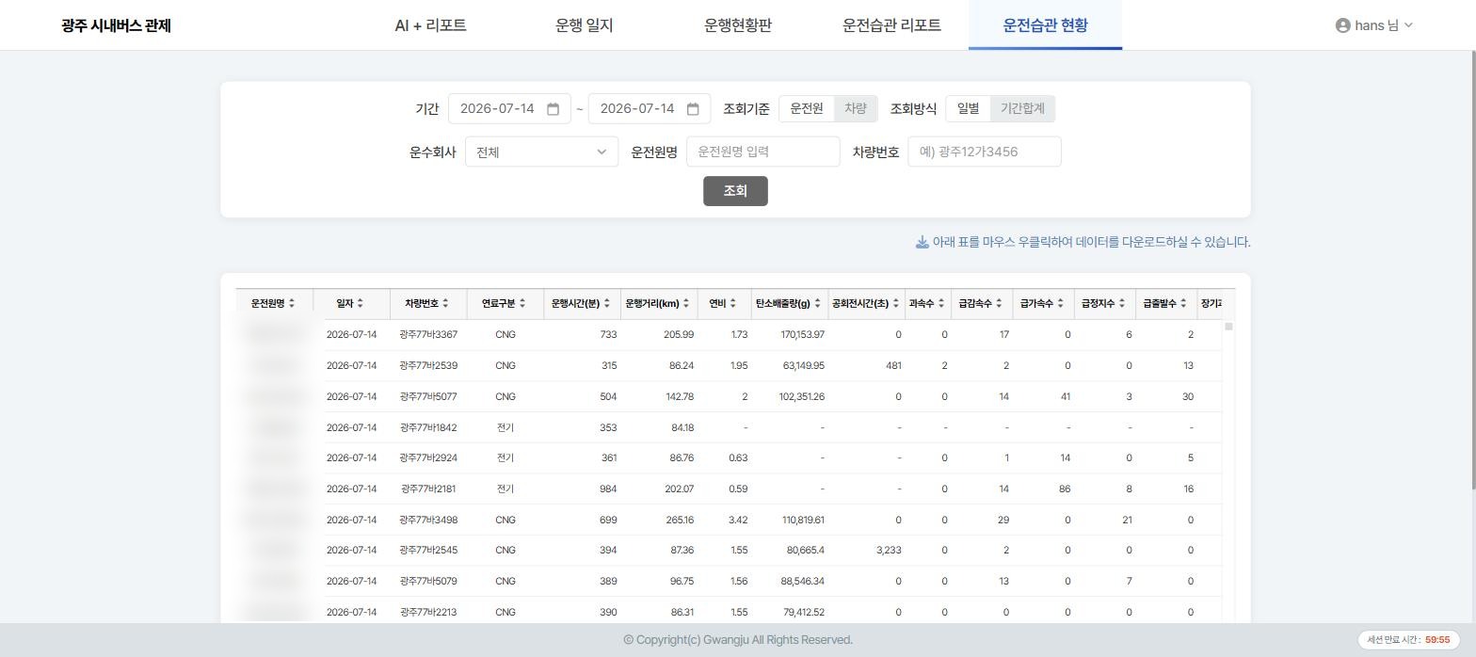Sort by 일자 column arrows
The height and width of the screenshot is (657, 1476).
point(360,303)
